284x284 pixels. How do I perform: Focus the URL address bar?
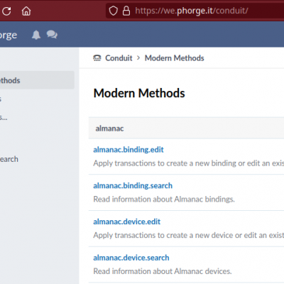[195, 11]
